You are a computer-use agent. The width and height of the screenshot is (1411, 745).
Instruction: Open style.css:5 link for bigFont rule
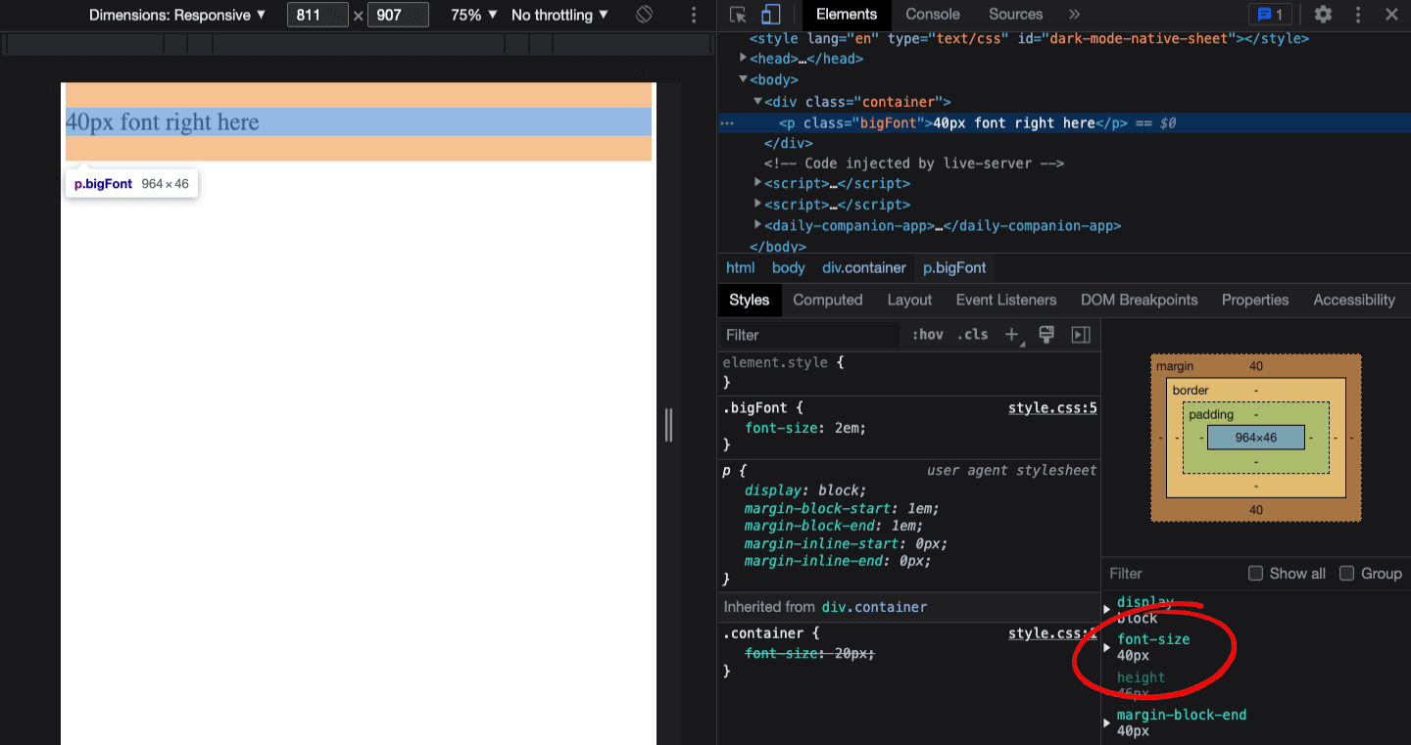[1052, 407]
